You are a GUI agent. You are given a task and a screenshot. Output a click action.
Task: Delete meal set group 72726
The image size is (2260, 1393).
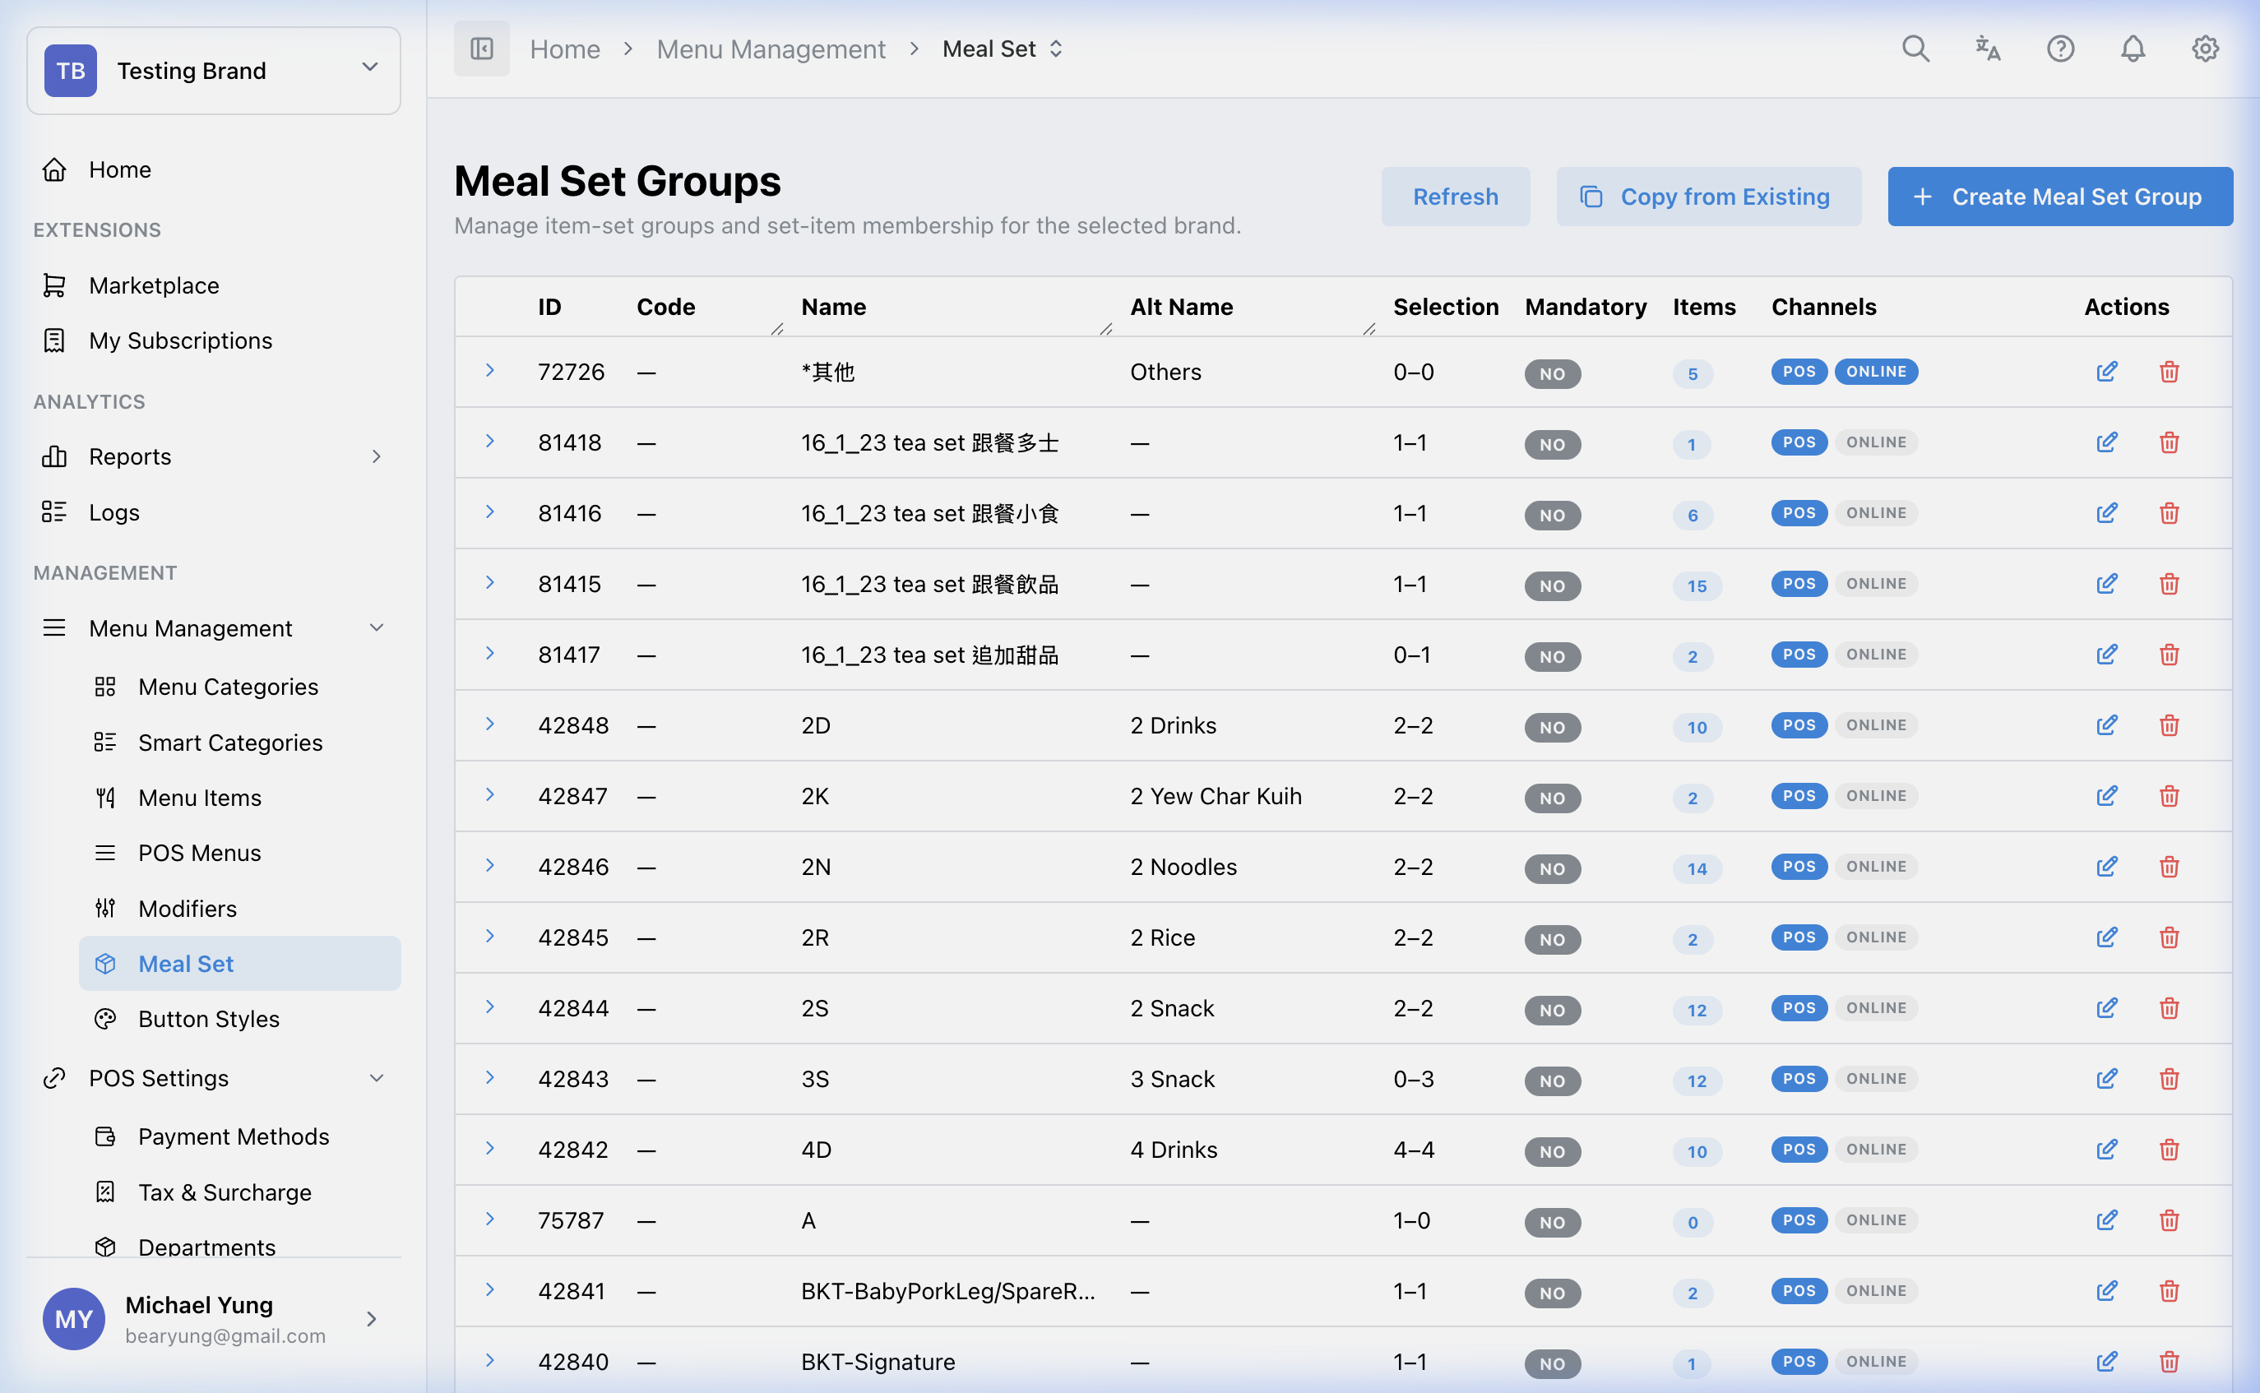click(x=2169, y=373)
